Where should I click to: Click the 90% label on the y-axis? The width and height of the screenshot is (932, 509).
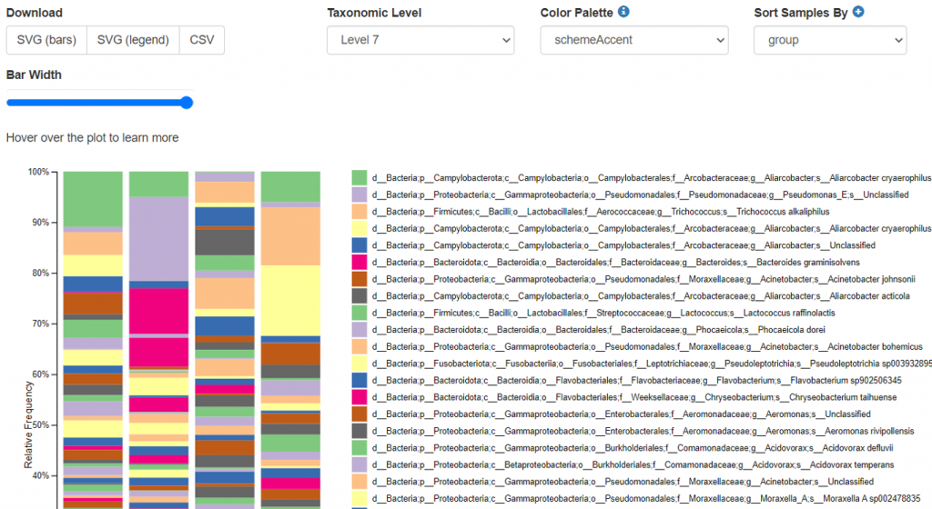[40, 223]
